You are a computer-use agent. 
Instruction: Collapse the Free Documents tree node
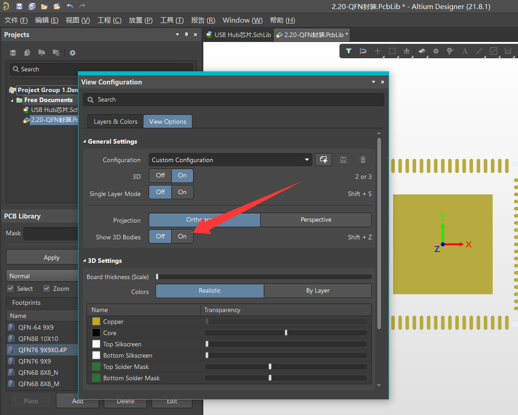(12, 100)
